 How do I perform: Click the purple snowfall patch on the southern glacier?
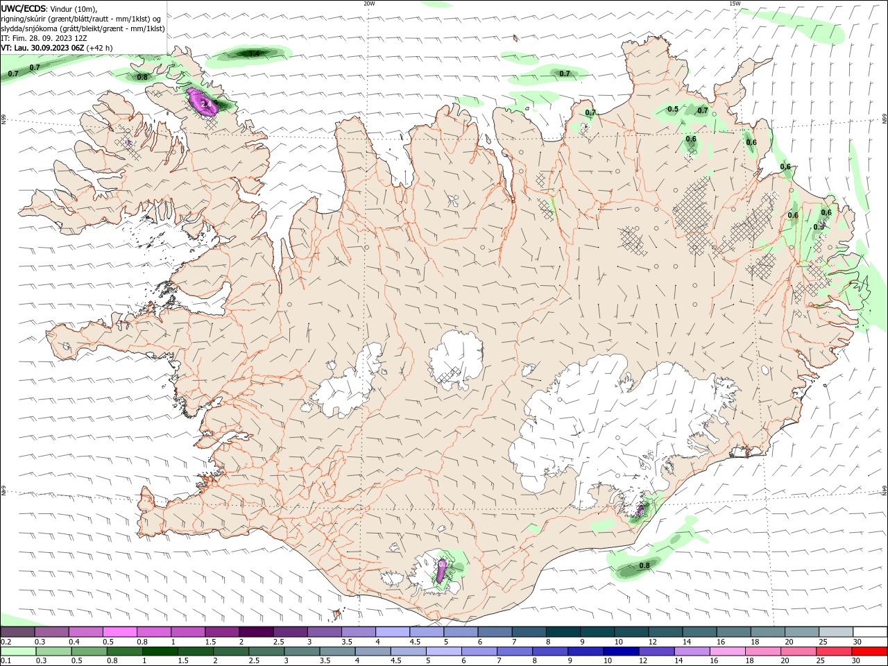442,570
